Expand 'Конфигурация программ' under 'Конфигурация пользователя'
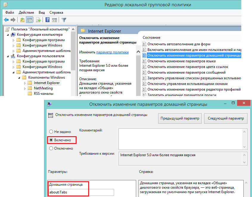 pyautogui.click(x=13, y=62)
